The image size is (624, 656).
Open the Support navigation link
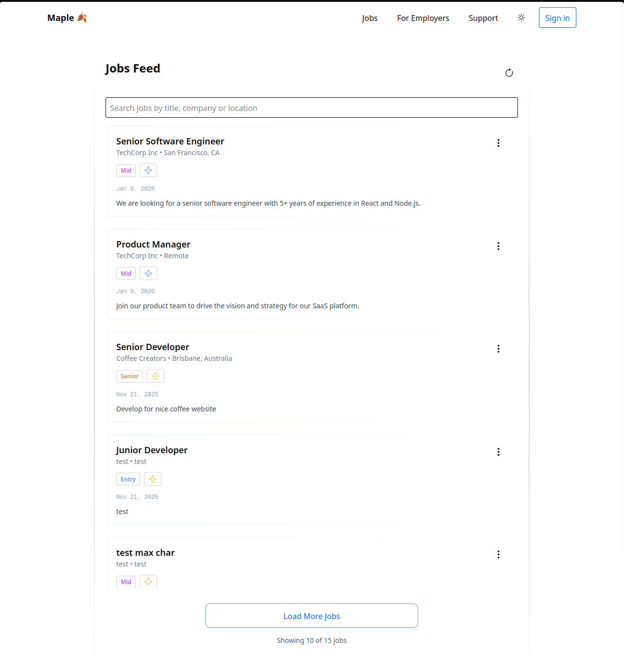point(483,18)
